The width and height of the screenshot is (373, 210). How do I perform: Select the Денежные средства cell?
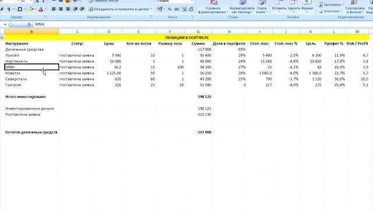click(31, 50)
